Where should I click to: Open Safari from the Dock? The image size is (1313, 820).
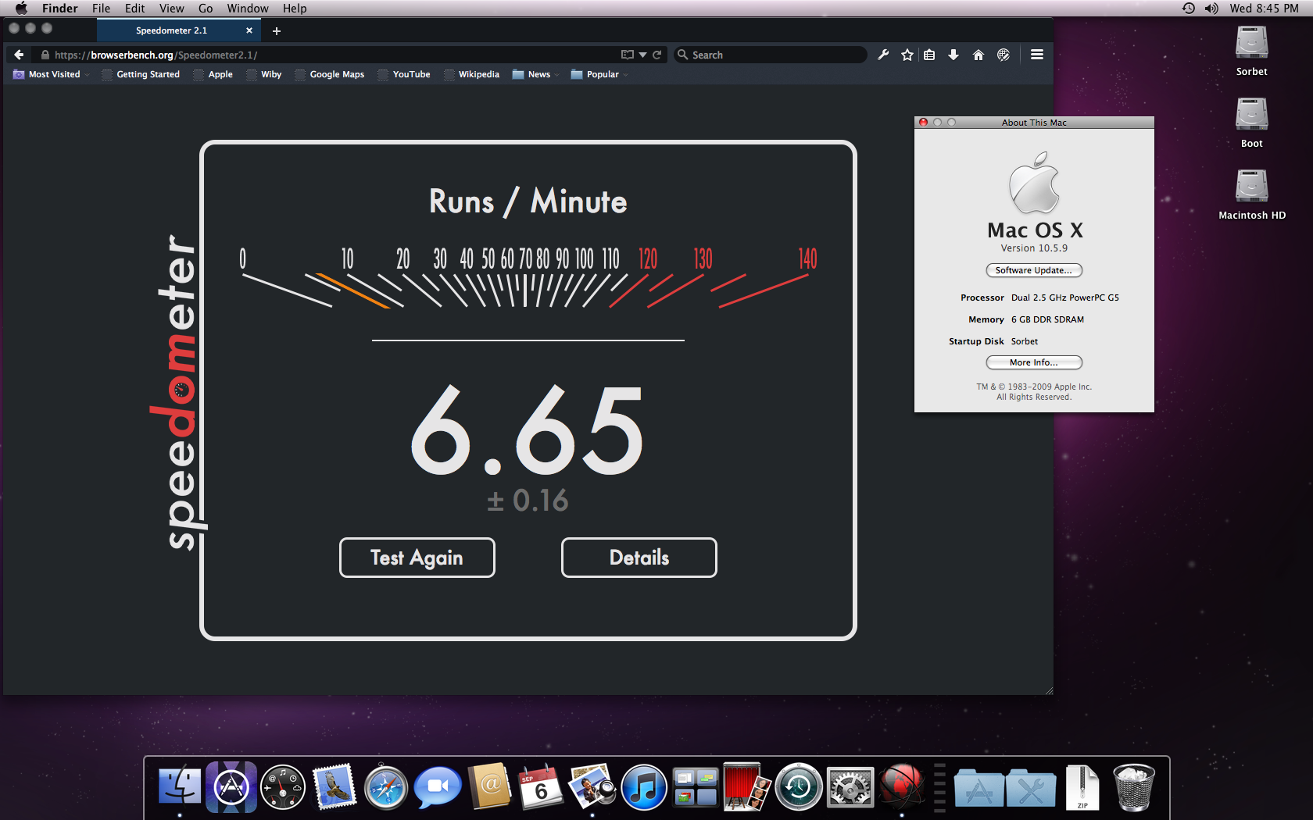386,787
